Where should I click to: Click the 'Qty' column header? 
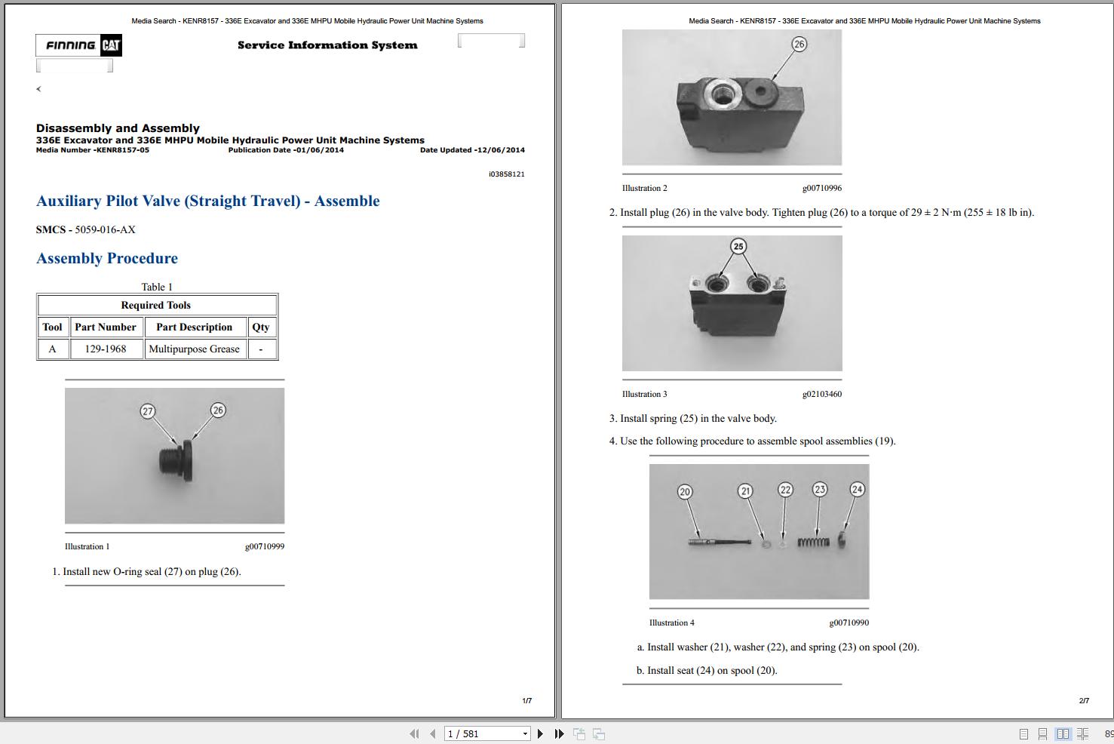coord(261,327)
